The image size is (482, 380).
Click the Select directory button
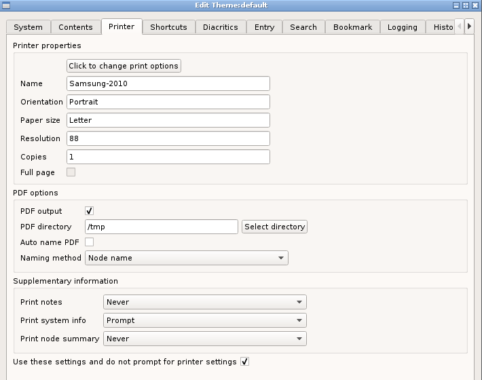[274, 227]
